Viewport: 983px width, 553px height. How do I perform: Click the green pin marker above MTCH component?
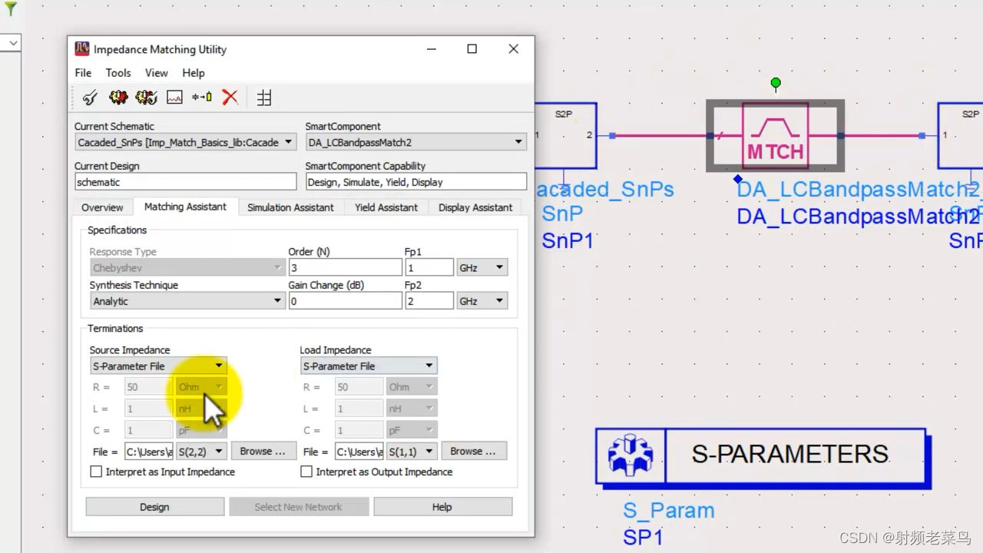pyautogui.click(x=776, y=82)
